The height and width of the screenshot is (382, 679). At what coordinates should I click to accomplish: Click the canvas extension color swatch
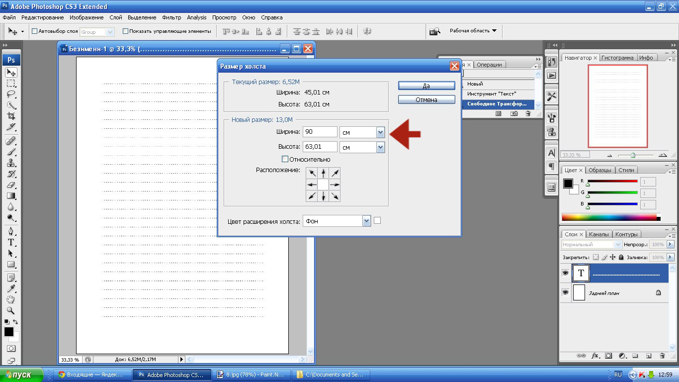pyautogui.click(x=377, y=220)
